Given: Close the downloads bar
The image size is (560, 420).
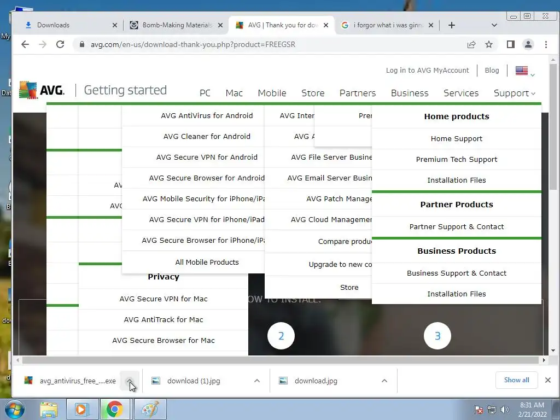Looking at the screenshot, I should 548,380.
